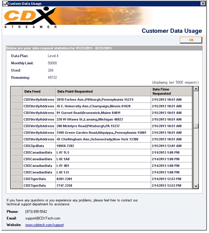Viewport: 209px width, 233px height.
Task: Click the CDXZip4Data feed cell
Action: [39, 146]
